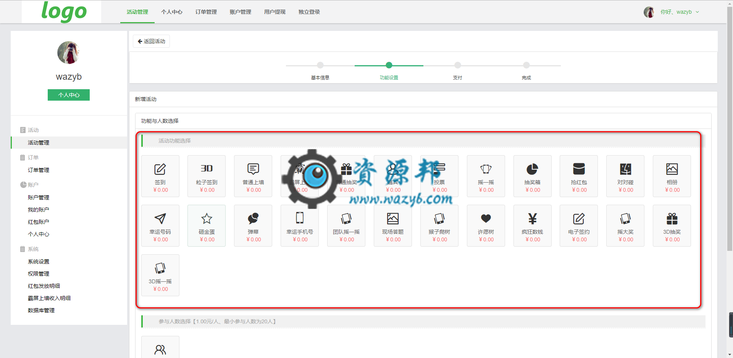This screenshot has height=358, width=733.
Task: Click the sidebar wazyb avatar photo
Action: point(69,53)
